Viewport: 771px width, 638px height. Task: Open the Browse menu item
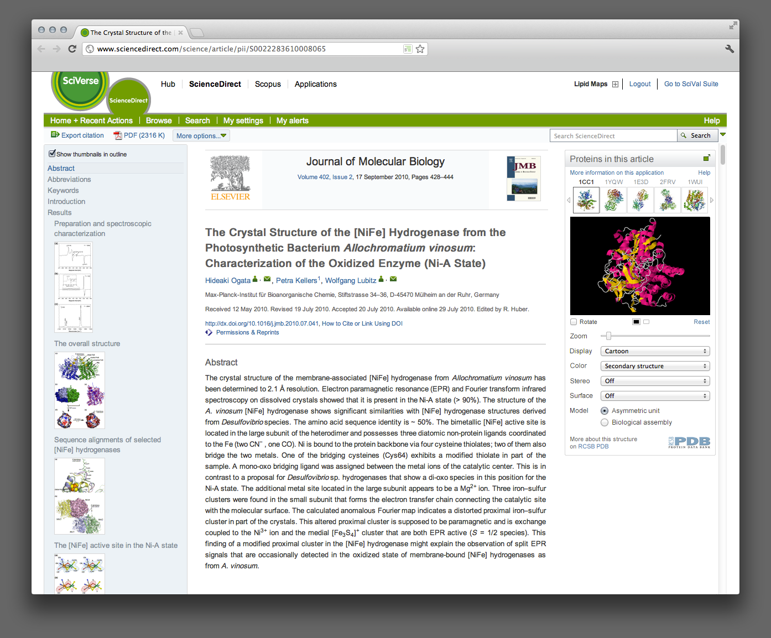159,121
